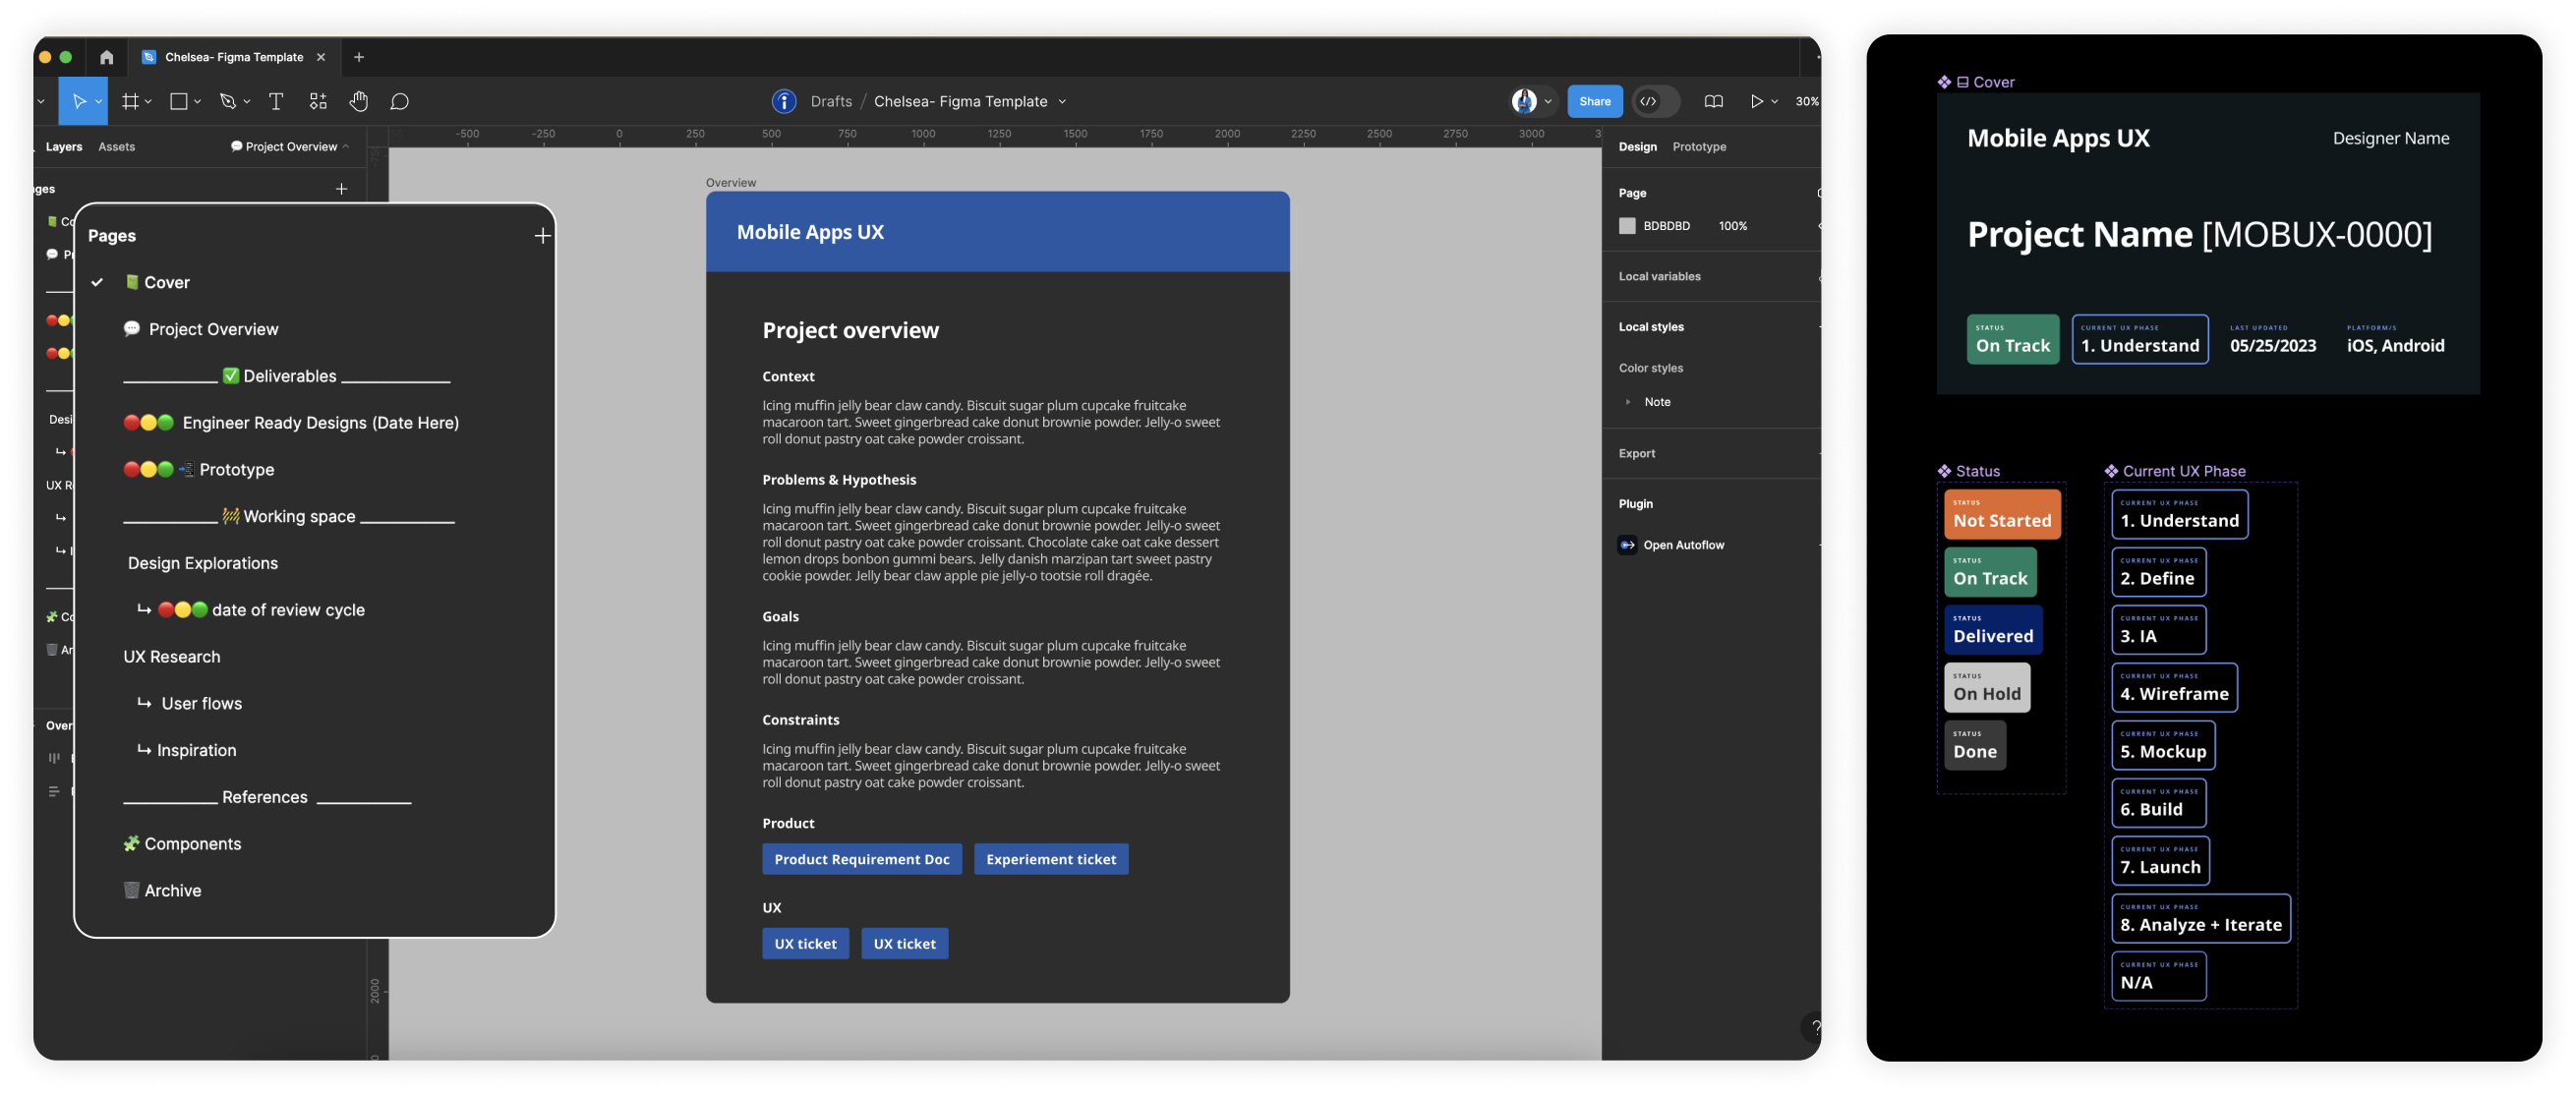This screenshot has width=2576, height=1095.
Task: Click the Open Autoflow plugin button
Action: pyautogui.click(x=1683, y=545)
